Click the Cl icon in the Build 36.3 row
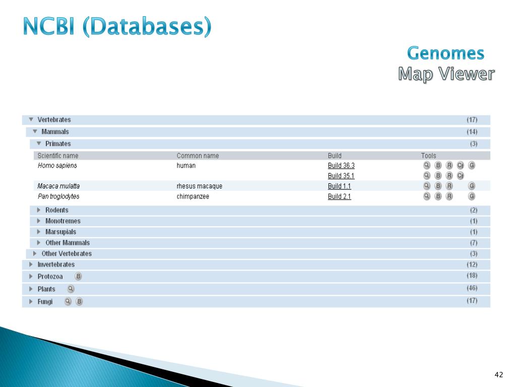This screenshot has width=516, height=387. (x=461, y=165)
